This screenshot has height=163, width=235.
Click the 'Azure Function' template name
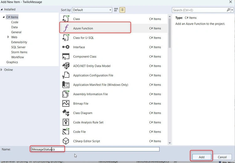coord(83,28)
